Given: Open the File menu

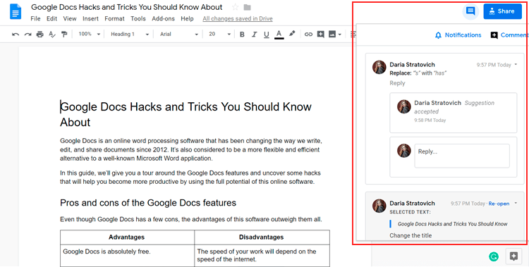Looking at the screenshot, I should pyautogui.click(x=35, y=18).
